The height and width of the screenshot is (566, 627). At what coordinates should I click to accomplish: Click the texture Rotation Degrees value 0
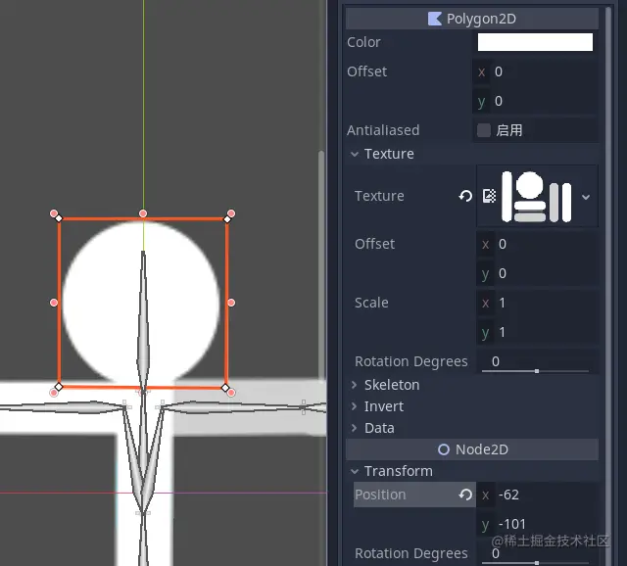tap(496, 361)
